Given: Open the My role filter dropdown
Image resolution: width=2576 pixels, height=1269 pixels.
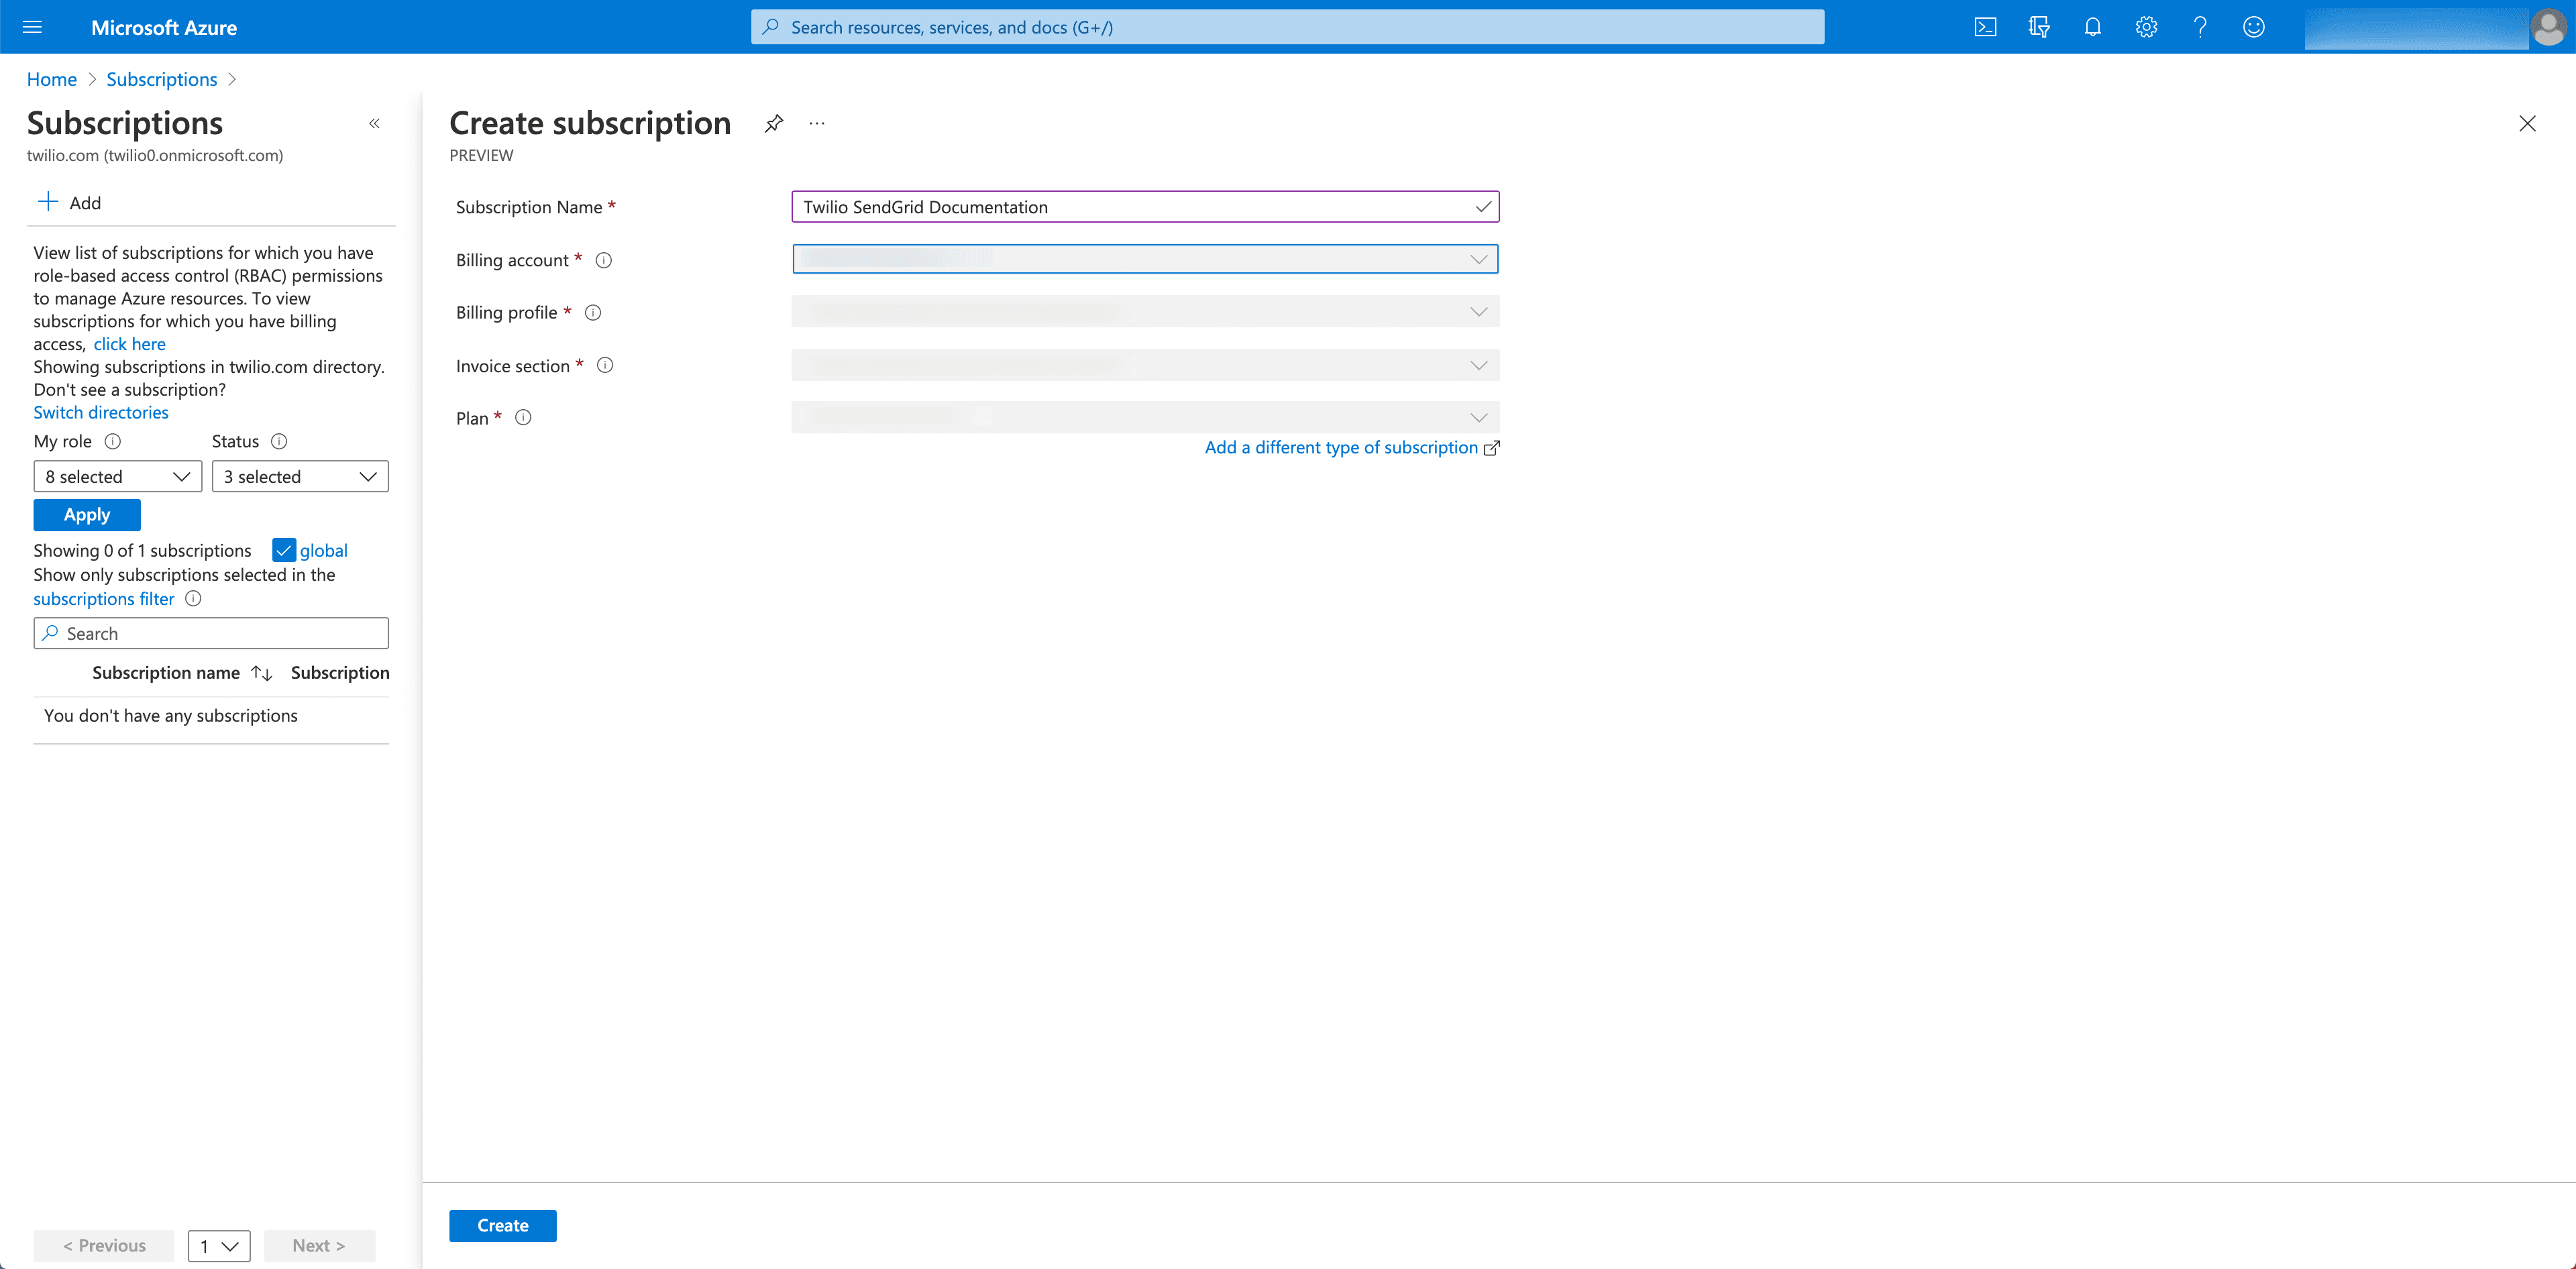Looking at the screenshot, I should (x=117, y=476).
